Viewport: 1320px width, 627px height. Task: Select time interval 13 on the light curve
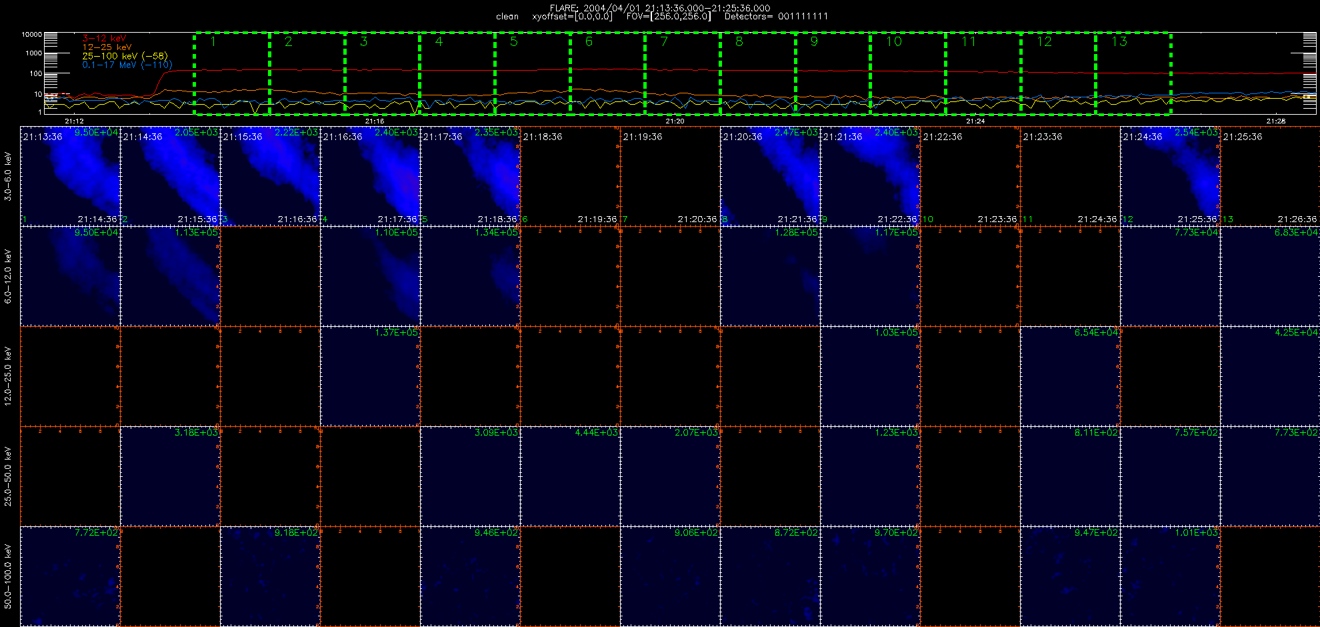pos(1133,73)
